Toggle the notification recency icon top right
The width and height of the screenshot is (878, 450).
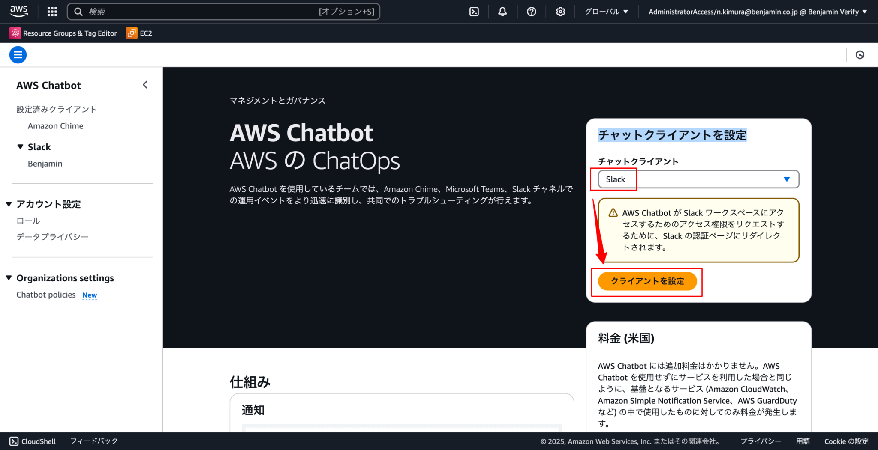pos(860,55)
